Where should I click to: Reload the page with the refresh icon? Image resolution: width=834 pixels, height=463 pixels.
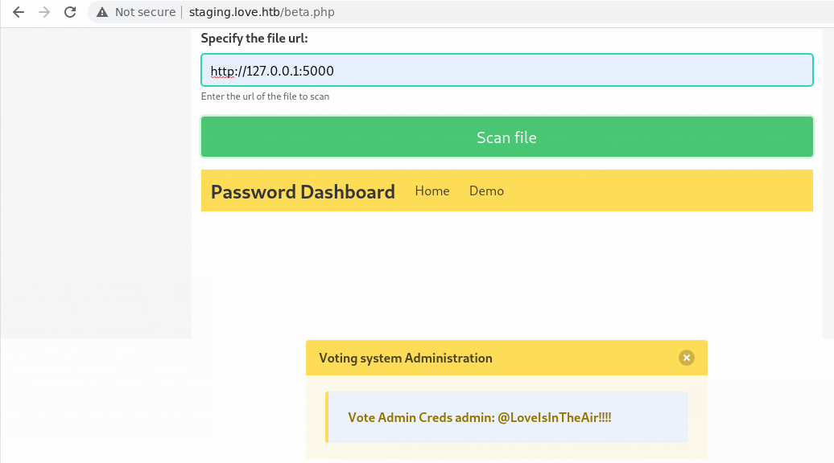point(70,12)
